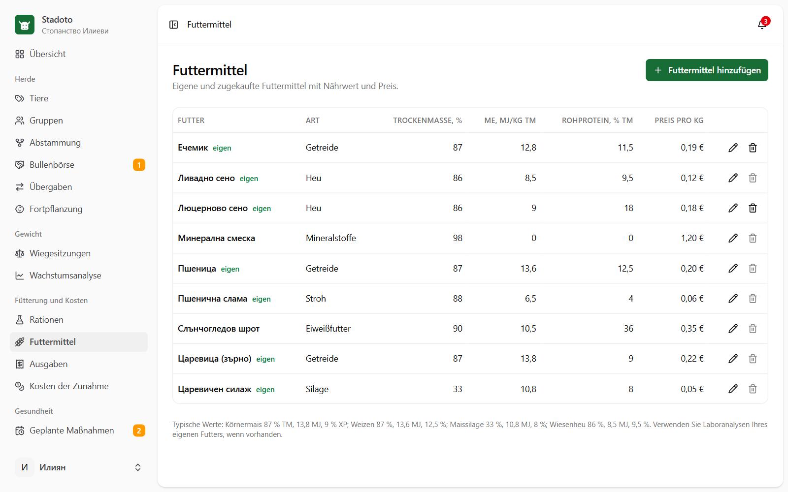The height and width of the screenshot is (492, 788).
Task: Edit Ечемик feed with pencil icon
Action: pos(733,148)
